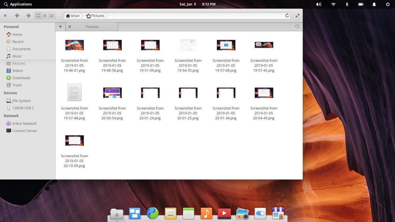Image resolution: width=395 pixels, height=222 pixels.
Task: Select screenshot 20-10-09.png thumbnail
Action: click(74, 140)
